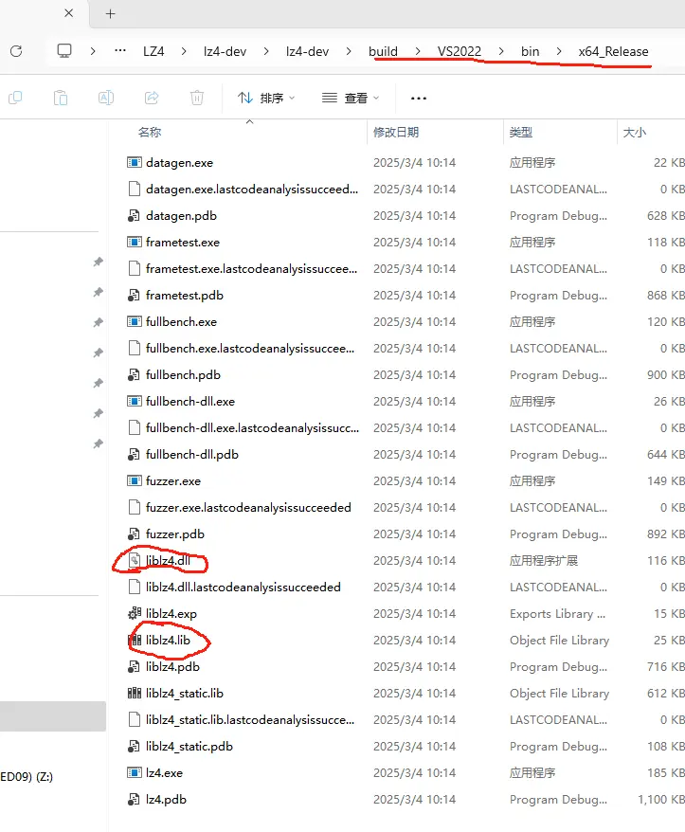Select the fuzzer.exe file icon
Screen dimensions: 685x832
coord(135,480)
